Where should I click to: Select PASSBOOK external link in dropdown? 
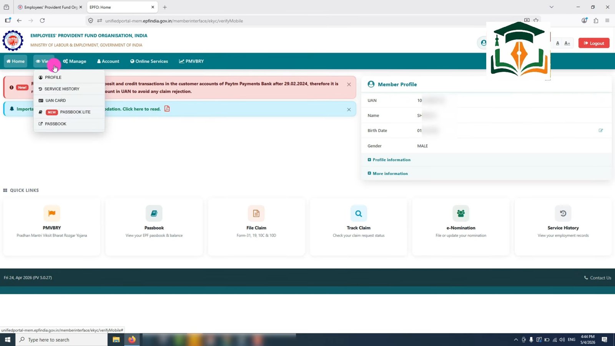coord(69,124)
